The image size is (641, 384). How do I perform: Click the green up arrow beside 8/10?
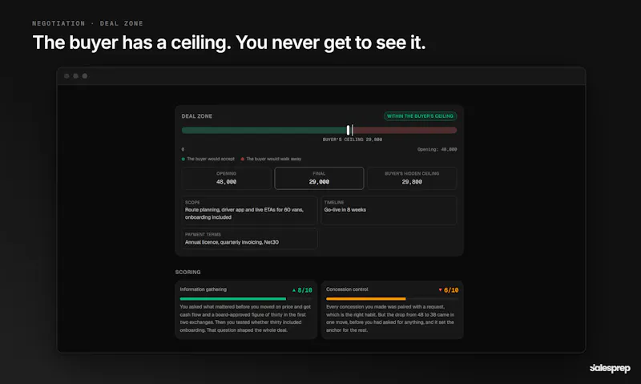tap(294, 290)
